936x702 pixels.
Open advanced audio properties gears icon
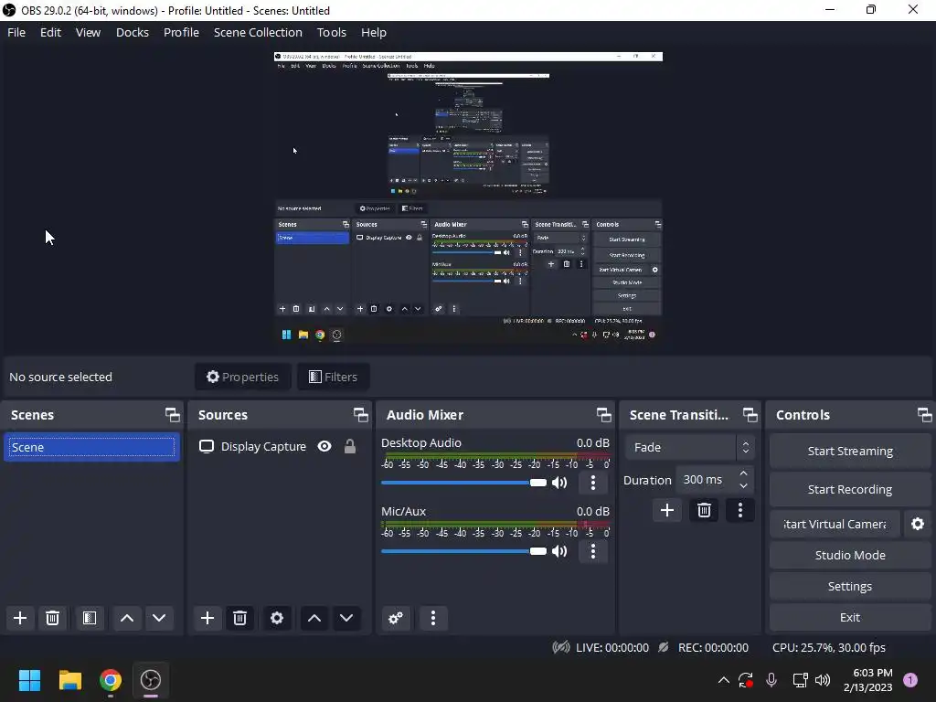click(396, 618)
